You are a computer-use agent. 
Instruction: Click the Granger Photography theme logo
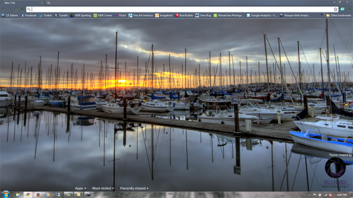tap(335, 171)
